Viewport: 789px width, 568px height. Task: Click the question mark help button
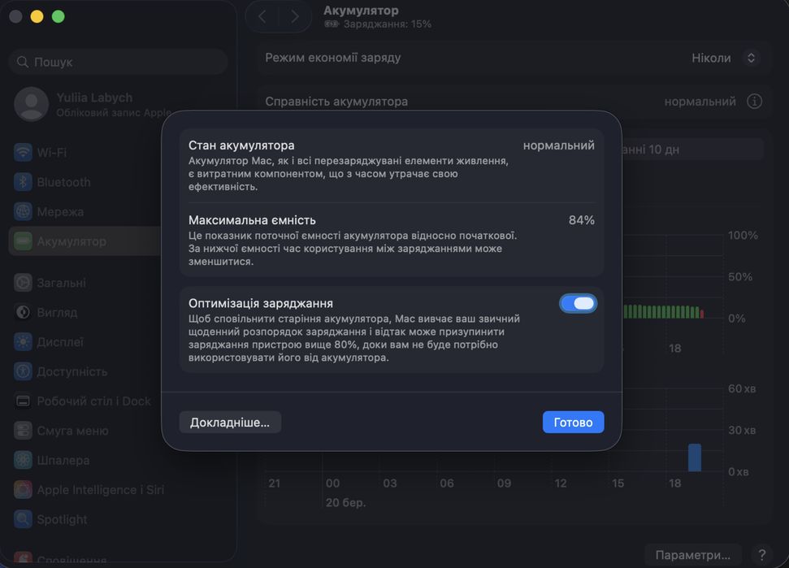(761, 555)
